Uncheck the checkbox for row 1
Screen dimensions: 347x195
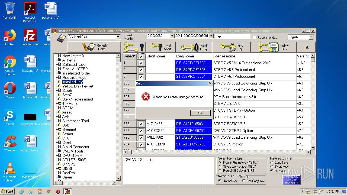pos(141,63)
